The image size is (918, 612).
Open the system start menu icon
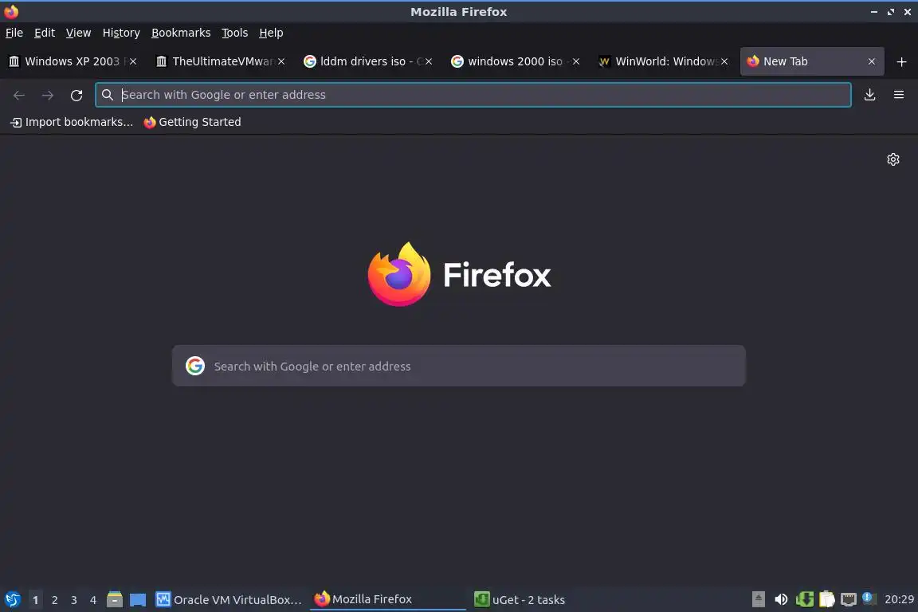[x=12, y=599]
